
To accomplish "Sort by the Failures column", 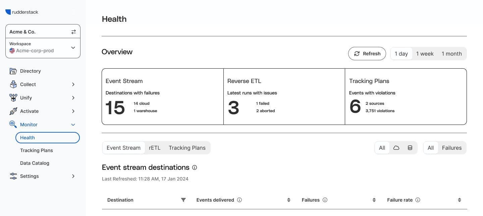I will pyautogui.click(x=374, y=200).
